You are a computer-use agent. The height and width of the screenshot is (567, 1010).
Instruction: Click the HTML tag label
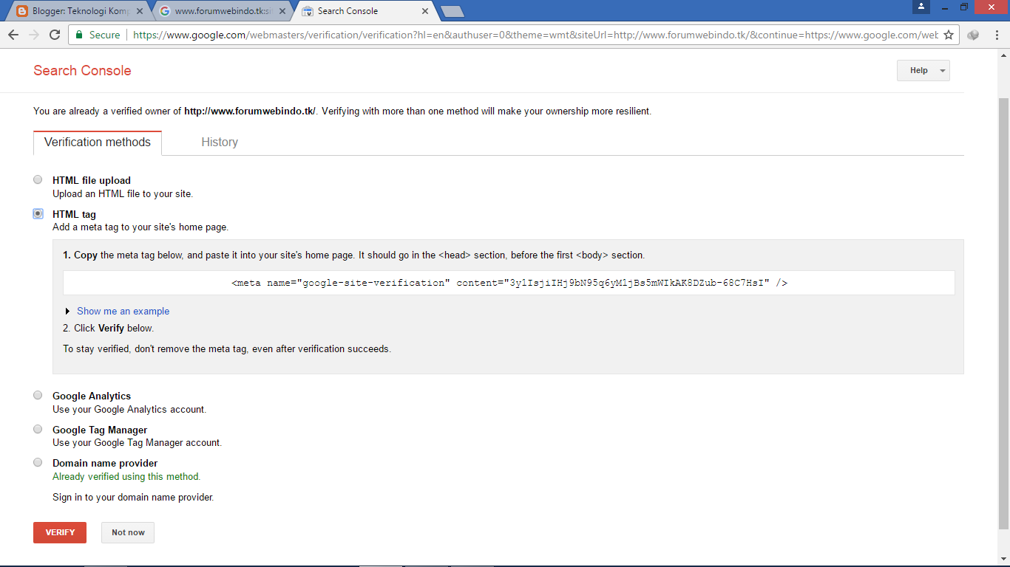tap(74, 215)
